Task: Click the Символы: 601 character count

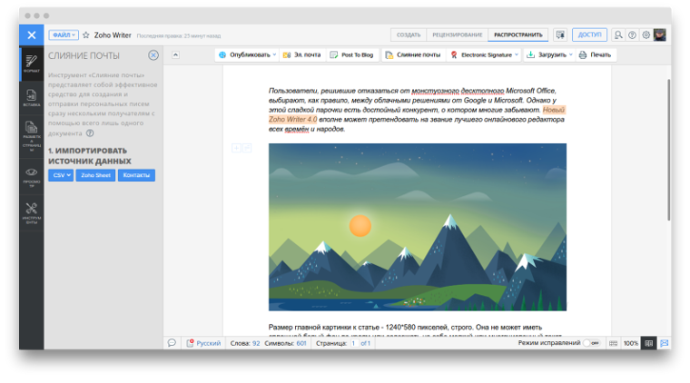Action: click(285, 343)
